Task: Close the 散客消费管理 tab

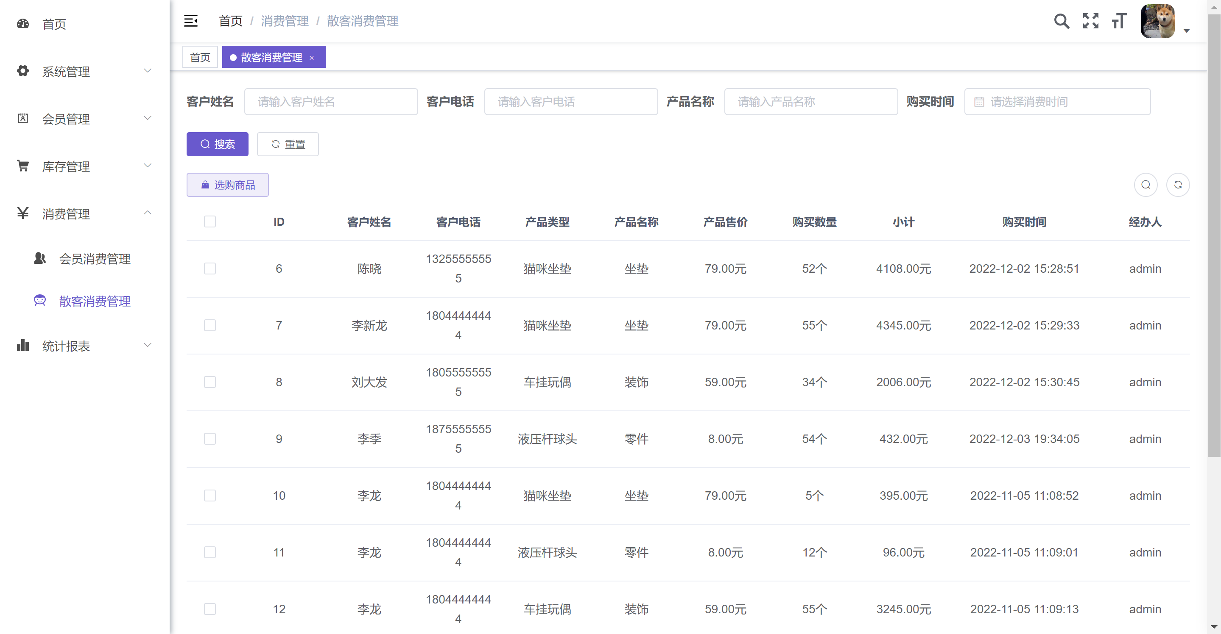Action: coord(311,58)
